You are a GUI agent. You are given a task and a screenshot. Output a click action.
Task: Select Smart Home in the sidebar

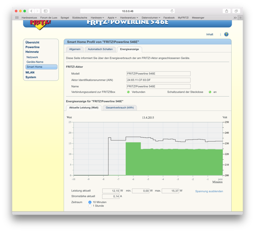pyautogui.click(x=41, y=67)
